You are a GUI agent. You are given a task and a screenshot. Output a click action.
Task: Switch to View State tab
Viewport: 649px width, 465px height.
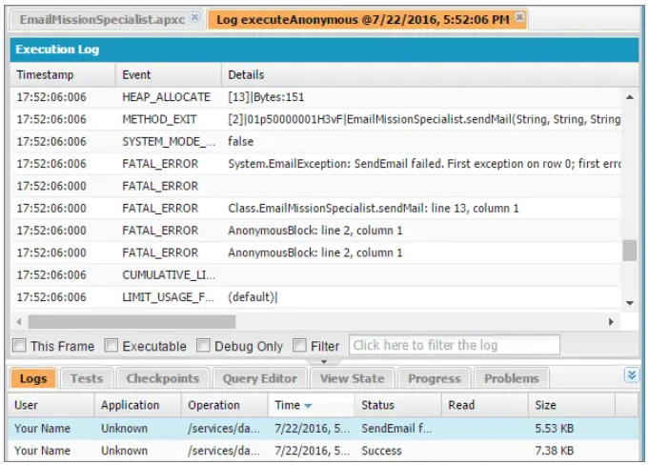click(x=353, y=378)
